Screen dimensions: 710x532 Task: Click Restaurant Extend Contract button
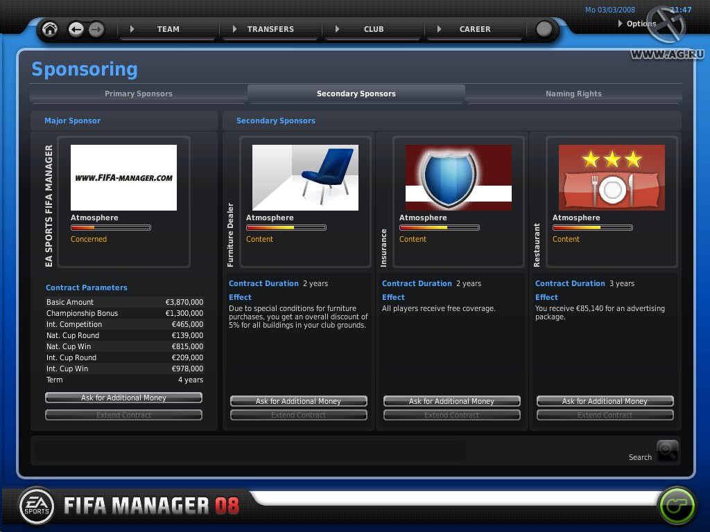coord(605,415)
